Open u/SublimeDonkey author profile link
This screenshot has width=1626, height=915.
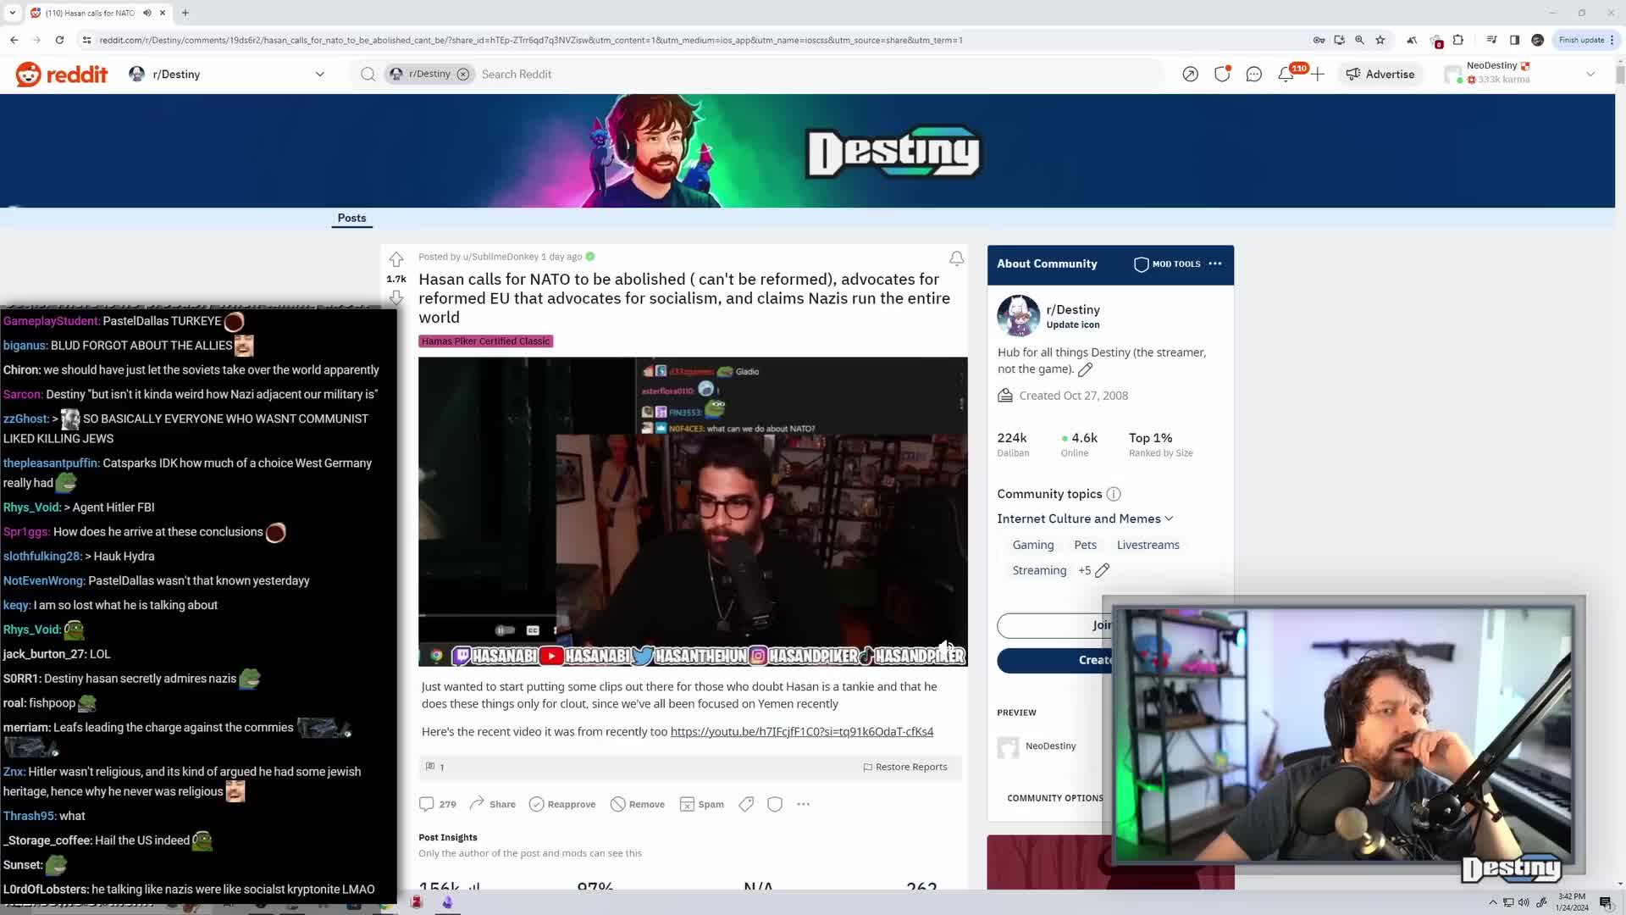tap(501, 257)
